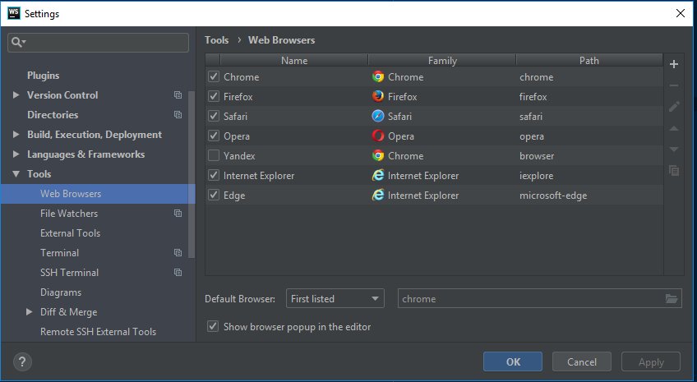Click the Cancel button
This screenshot has width=697, height=382.
tap(582, 361)
